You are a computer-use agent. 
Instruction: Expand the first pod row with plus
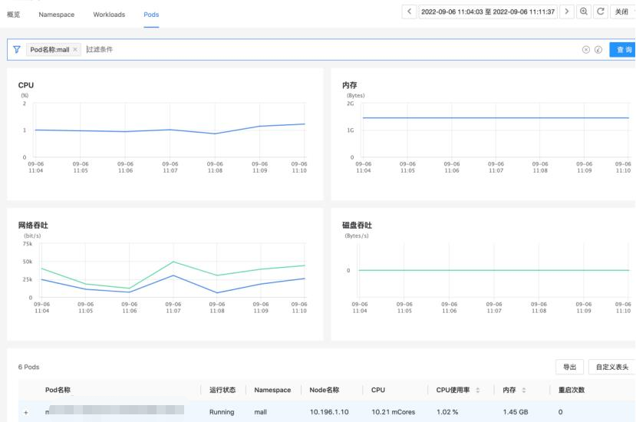(25, 413)
